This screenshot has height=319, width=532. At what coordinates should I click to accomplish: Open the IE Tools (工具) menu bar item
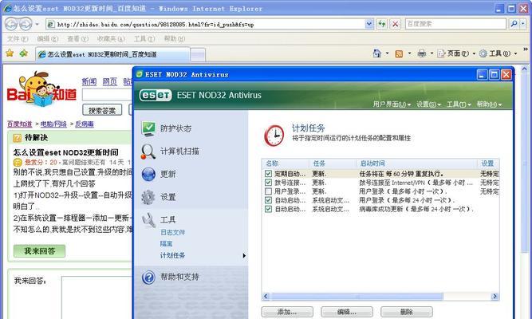pos(144,39)
